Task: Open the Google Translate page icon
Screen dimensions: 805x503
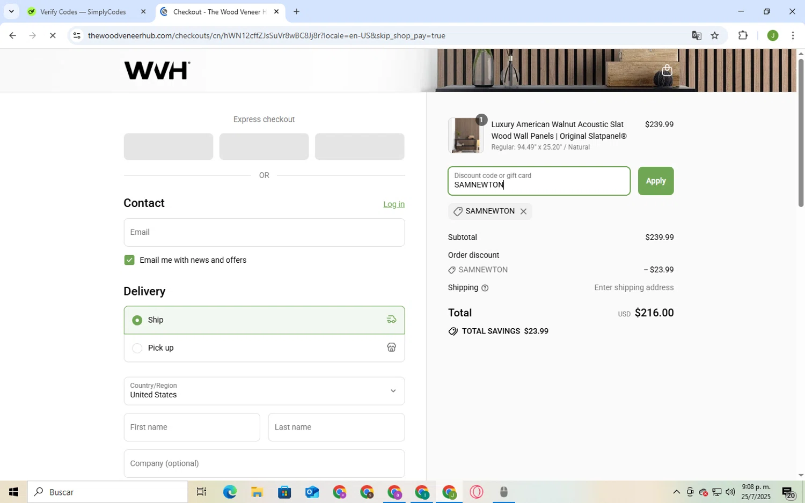Action: [697, 35]
